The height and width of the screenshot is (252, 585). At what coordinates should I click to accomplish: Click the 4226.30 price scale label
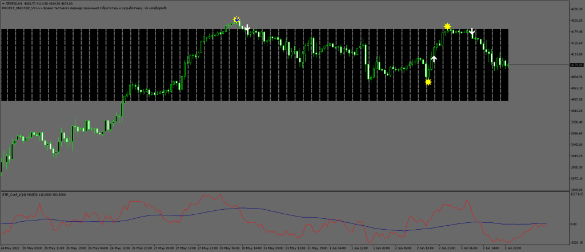tap(575, 10)
